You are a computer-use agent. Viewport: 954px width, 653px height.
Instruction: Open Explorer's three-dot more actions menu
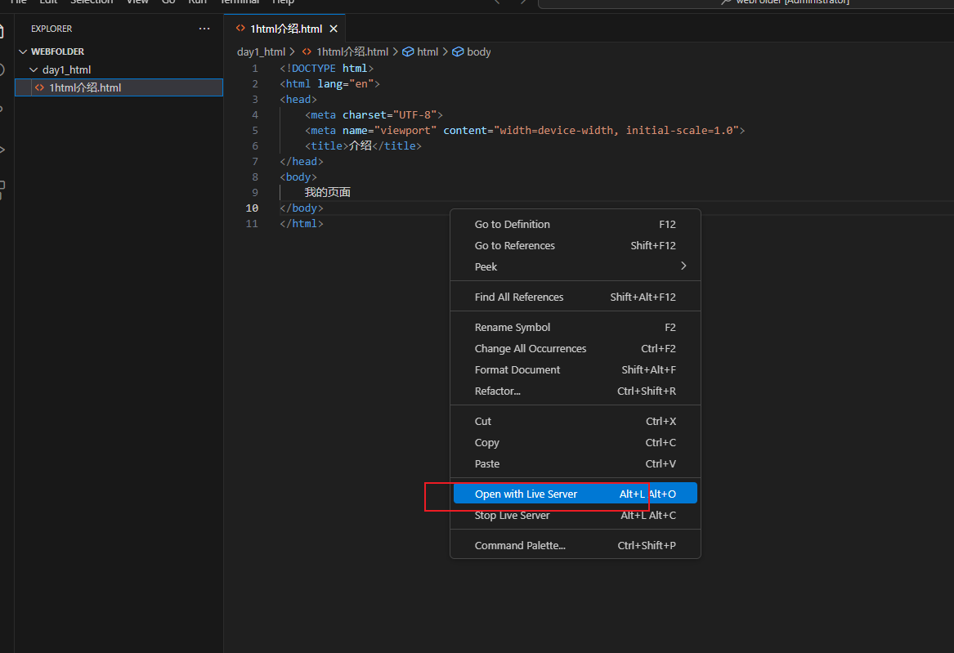coord(204,29)
